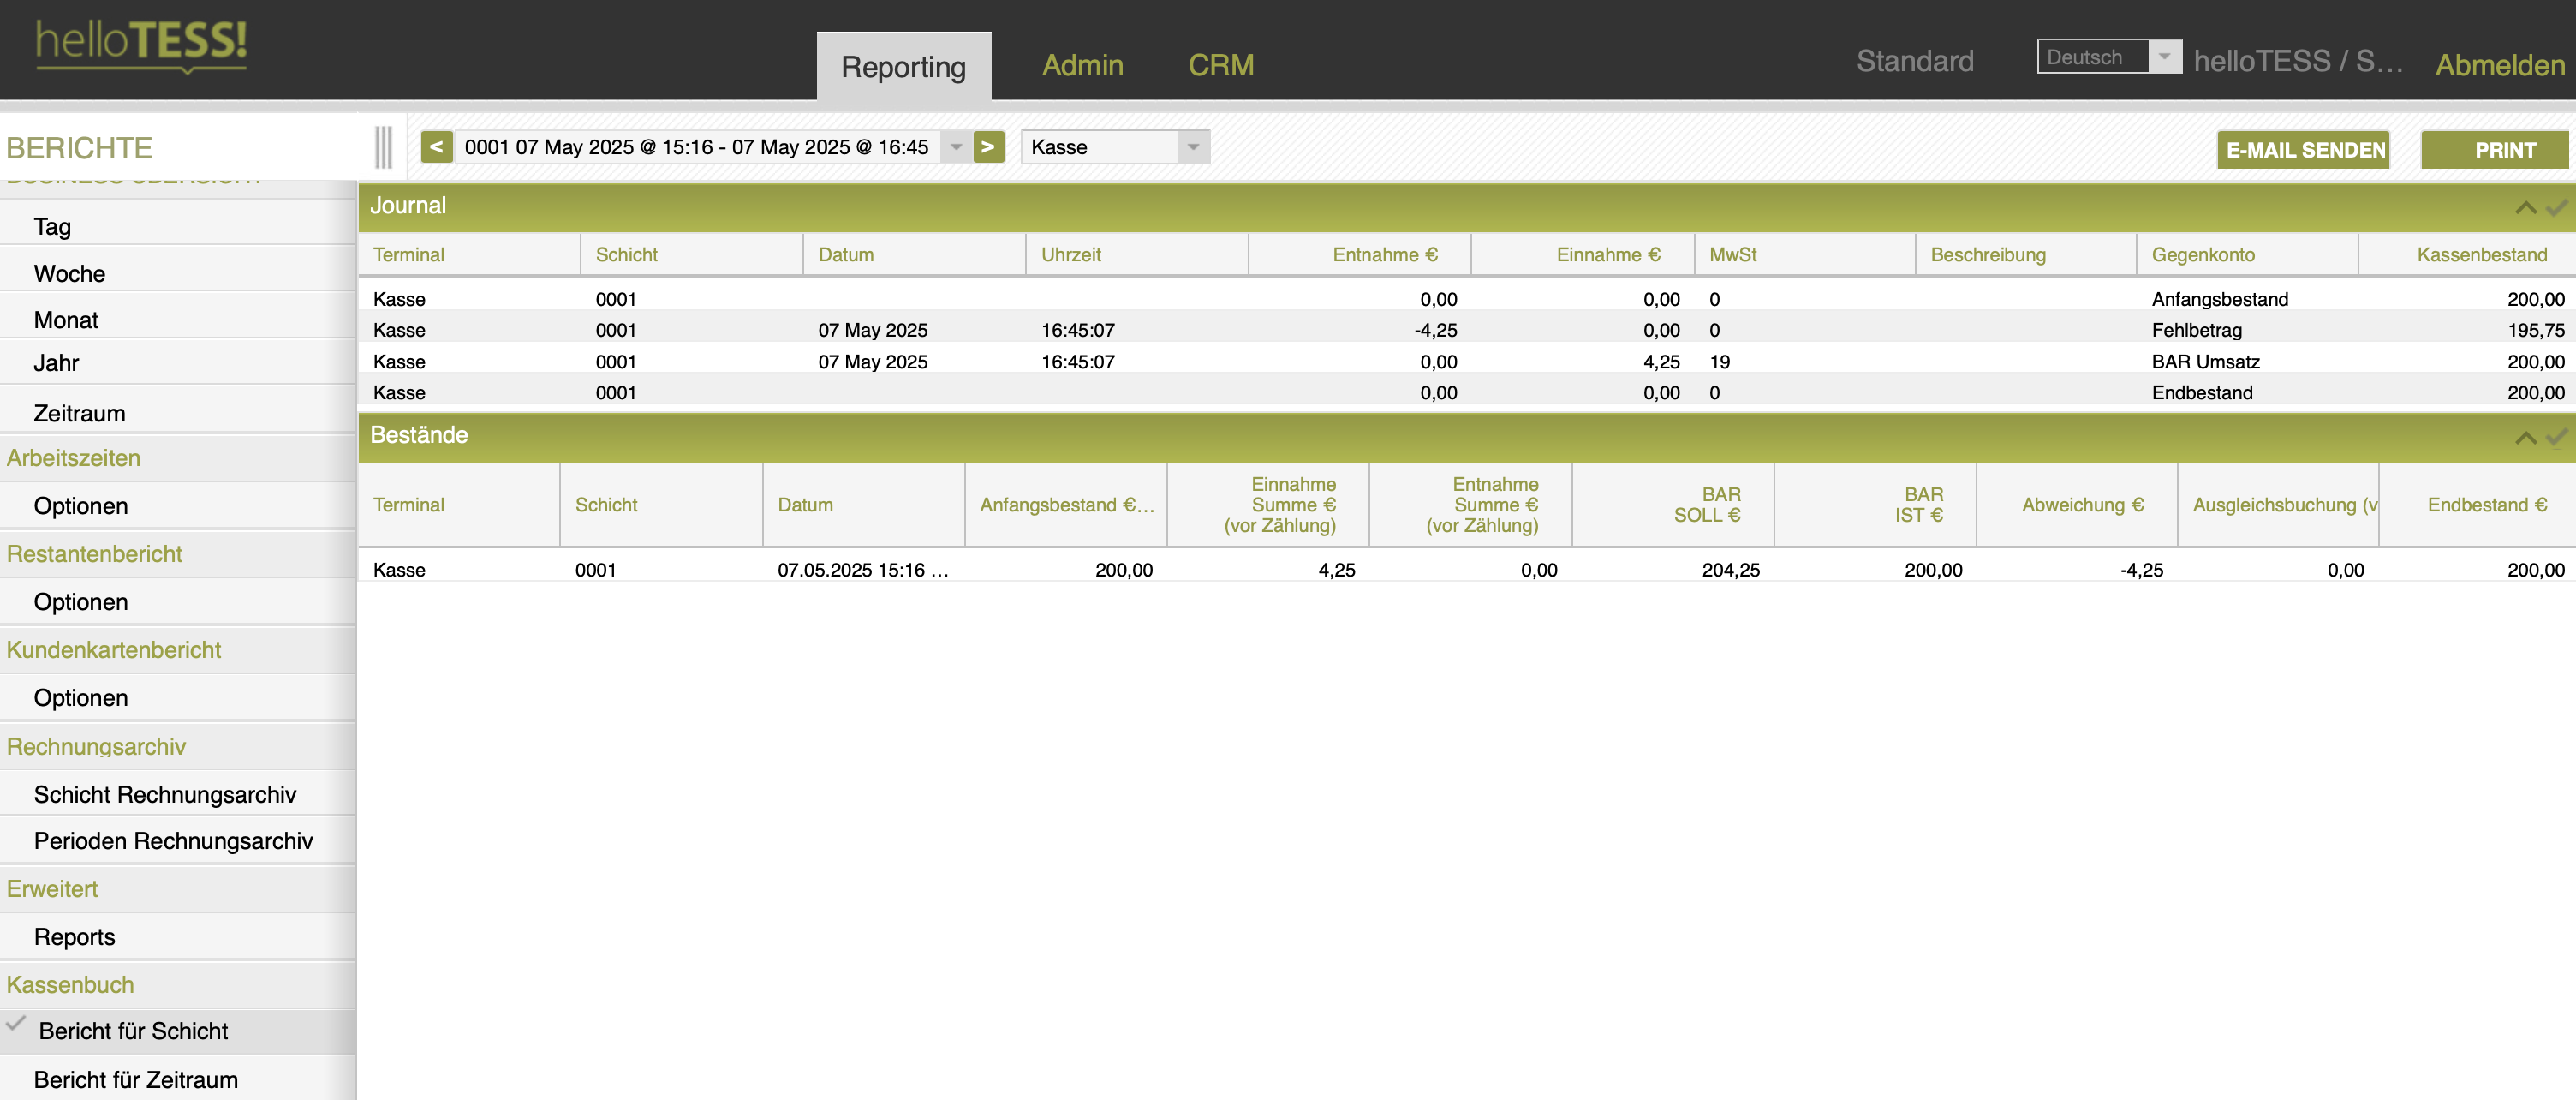Sort Journal by MwSt column
This screenshot has width=2576, height=1100.
1805,254
